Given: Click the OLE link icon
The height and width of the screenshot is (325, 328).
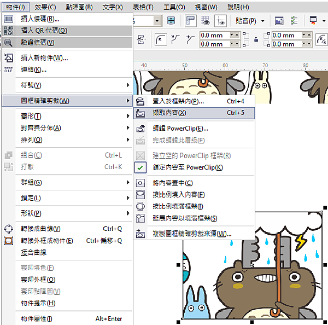Looking at the screenshot, I should (x=9, y=69).
